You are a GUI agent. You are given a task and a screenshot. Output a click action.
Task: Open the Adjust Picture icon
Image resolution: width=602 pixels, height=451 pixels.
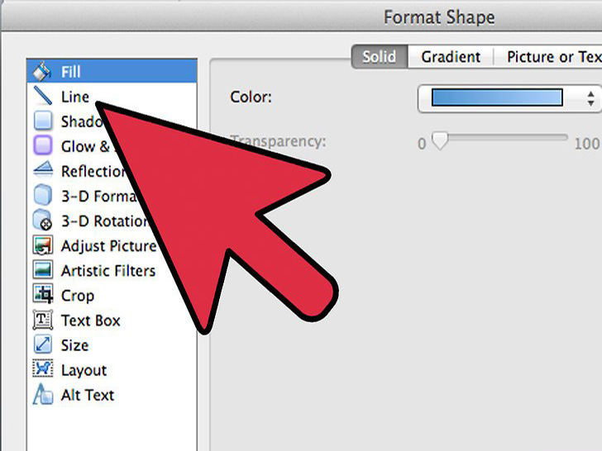click(42, 245)
